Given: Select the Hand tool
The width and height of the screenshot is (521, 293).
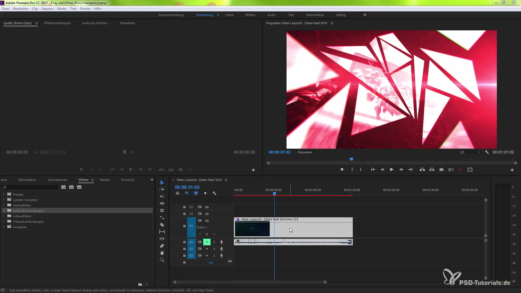Looking at the screenshot, I should (162, 253).
